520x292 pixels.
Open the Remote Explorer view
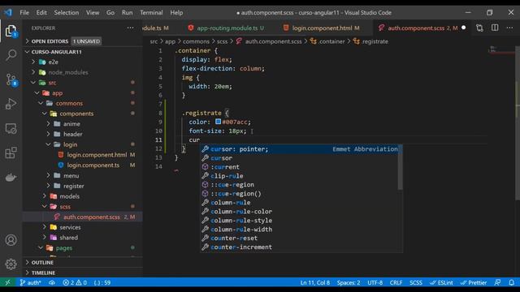click(11, 128)
